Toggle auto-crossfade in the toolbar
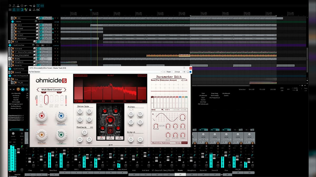316x177 pixels. click(38, 5)
